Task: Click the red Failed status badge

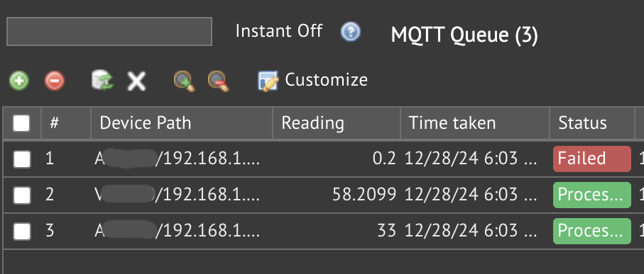Action: pyautogui.click(x=592, y=159)
